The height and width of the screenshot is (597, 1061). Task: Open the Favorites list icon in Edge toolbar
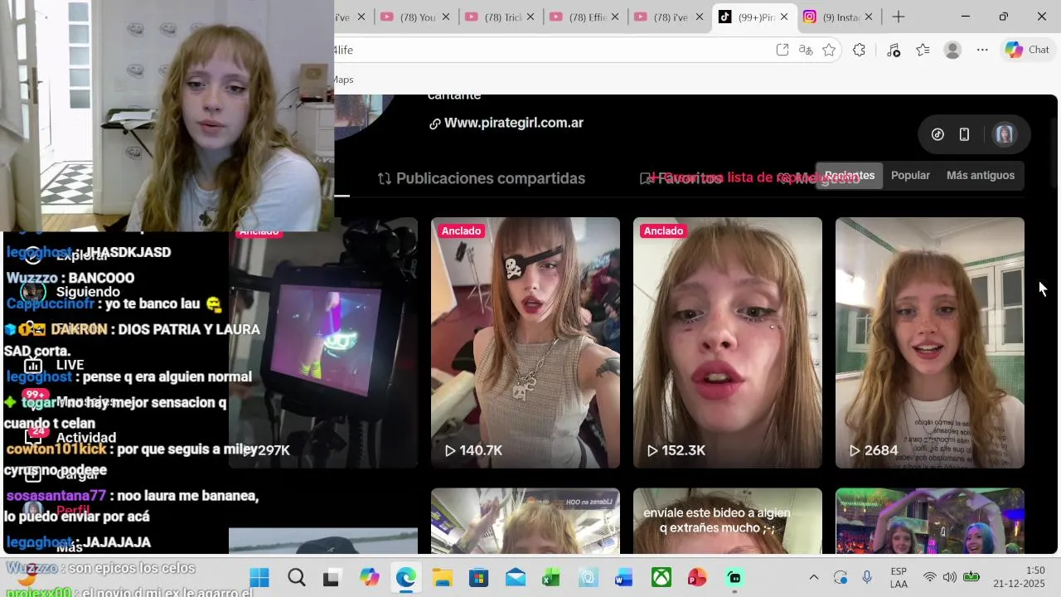coord(923,50)
